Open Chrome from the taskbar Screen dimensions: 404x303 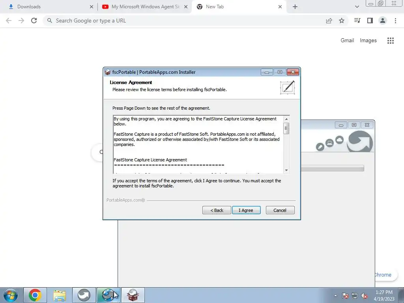[x=35, y=295]
